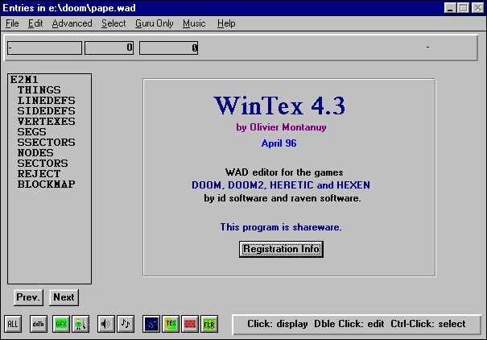Open the Guru Only menu
487x340 pixels.
click(154, 23)
